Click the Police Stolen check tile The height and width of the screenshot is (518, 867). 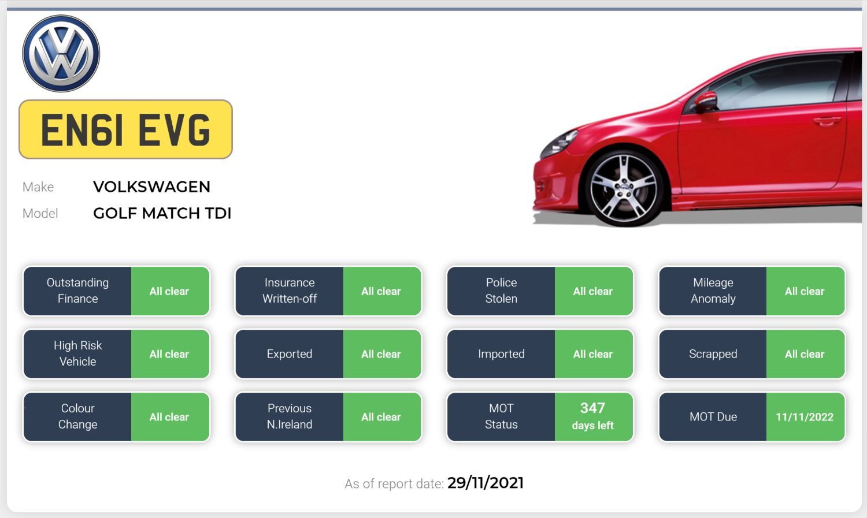(x=540, y=291)
